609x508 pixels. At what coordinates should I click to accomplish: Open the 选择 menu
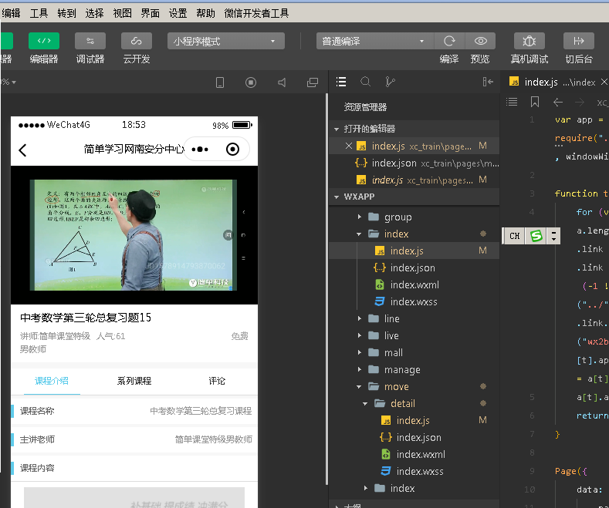pos(94,13)
